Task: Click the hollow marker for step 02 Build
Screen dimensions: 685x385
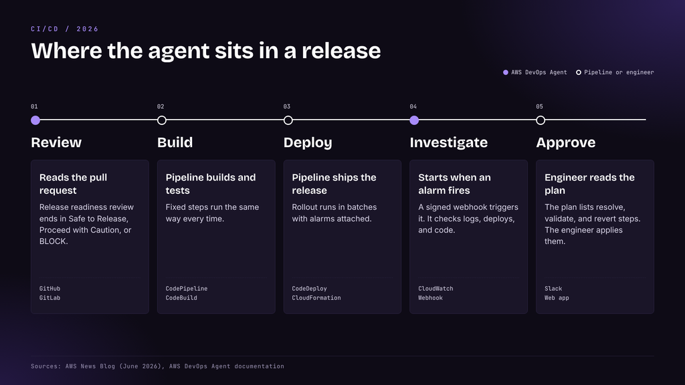Action: point(162,120)
